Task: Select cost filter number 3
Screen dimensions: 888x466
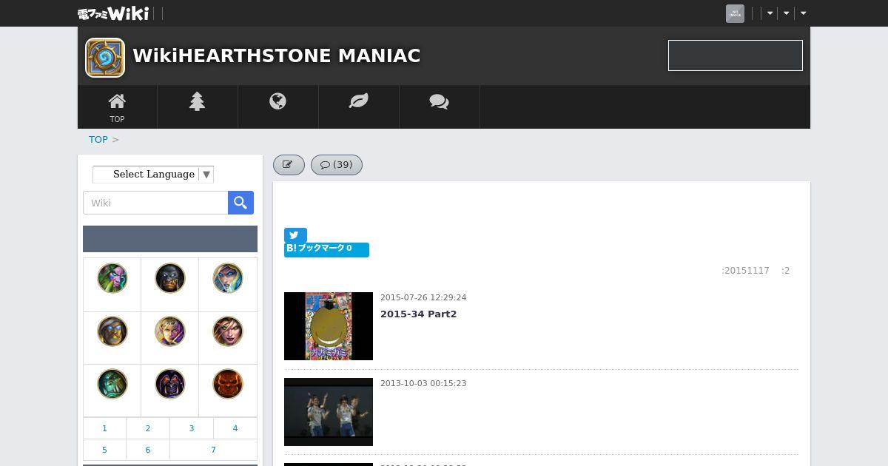Action: [192, 428]
